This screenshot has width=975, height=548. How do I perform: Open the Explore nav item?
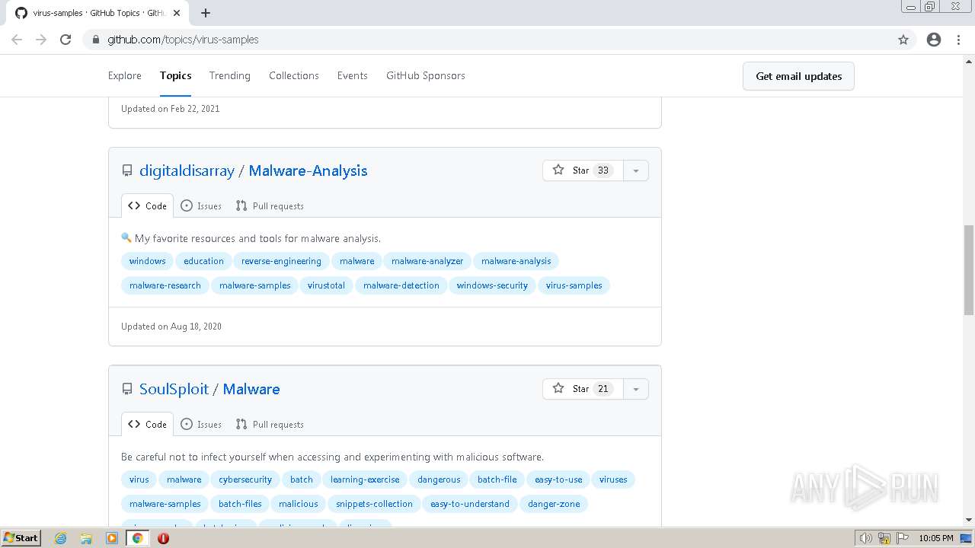125,75
